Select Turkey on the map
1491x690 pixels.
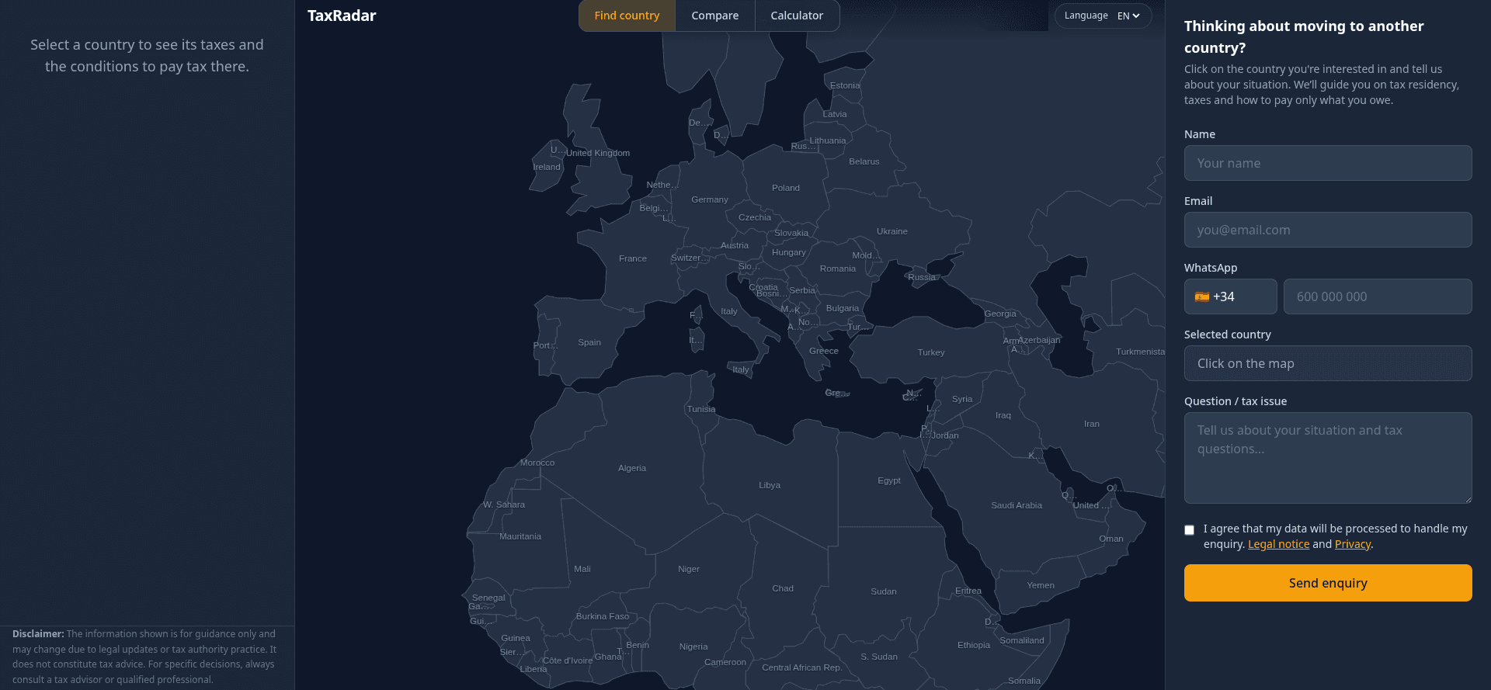[931, 352]
